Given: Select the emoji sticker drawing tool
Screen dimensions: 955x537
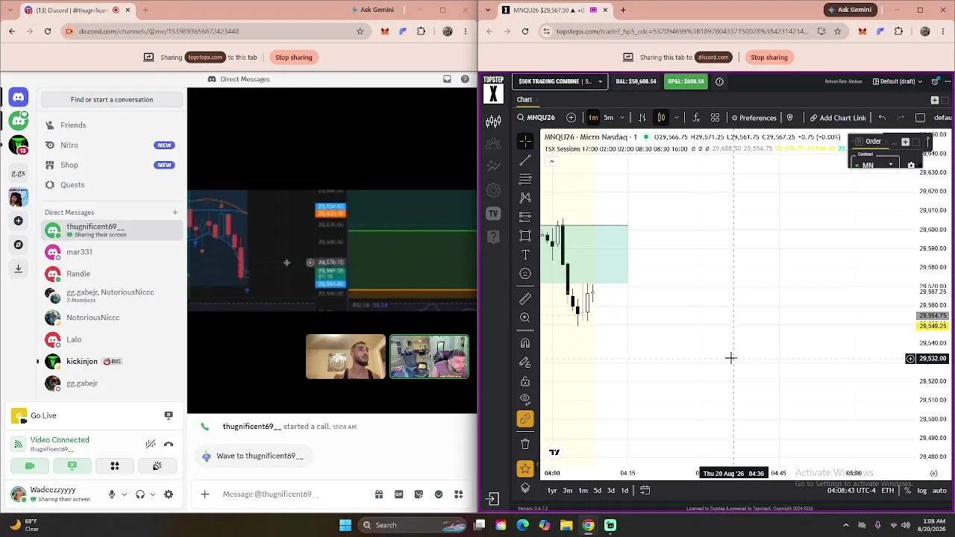Looking at the screenshot, I should [525, 274].
